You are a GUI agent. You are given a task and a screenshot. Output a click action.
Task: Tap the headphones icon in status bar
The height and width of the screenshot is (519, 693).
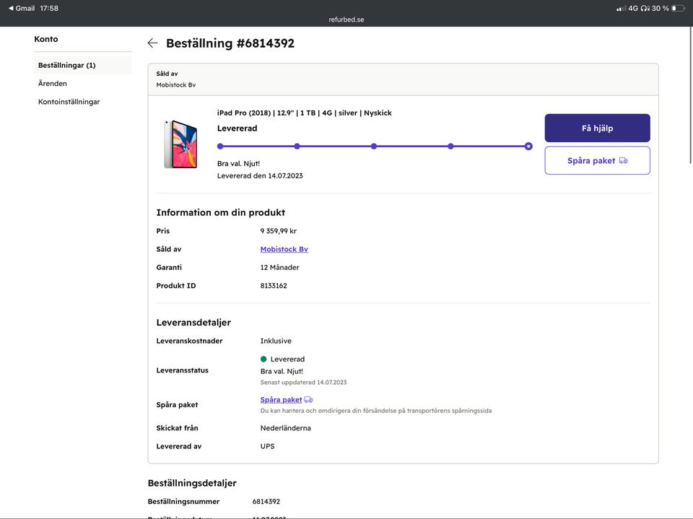(645, 8)
